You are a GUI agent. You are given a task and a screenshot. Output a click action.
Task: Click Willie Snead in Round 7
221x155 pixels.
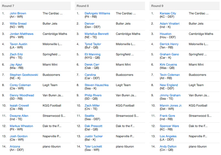(18, 24)
